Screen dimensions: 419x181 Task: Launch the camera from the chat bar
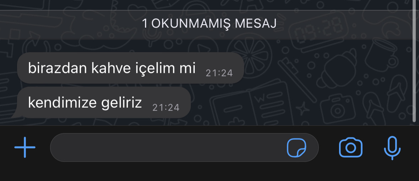[351, 147]
